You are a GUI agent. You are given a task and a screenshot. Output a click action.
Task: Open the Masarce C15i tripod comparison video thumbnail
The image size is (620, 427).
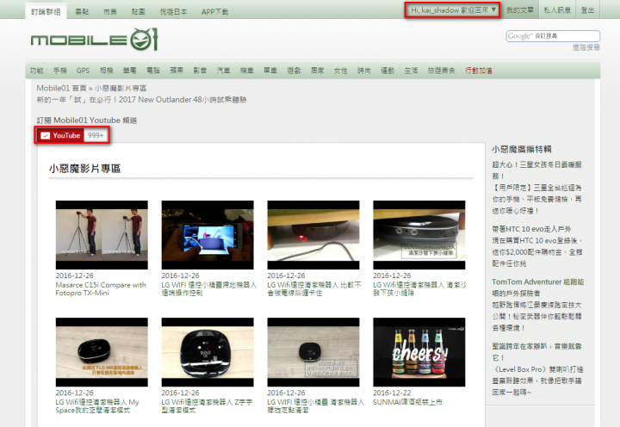(102, 235)
